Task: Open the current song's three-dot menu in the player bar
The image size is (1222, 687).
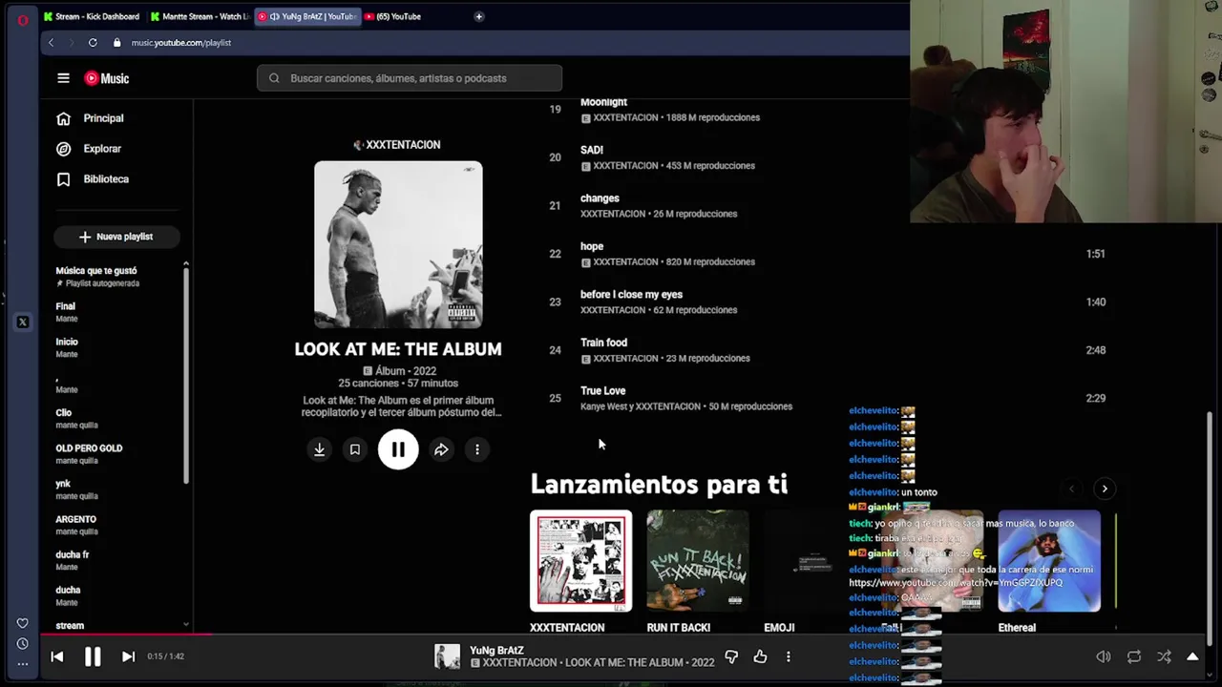Action: click(x=788, y=656)
